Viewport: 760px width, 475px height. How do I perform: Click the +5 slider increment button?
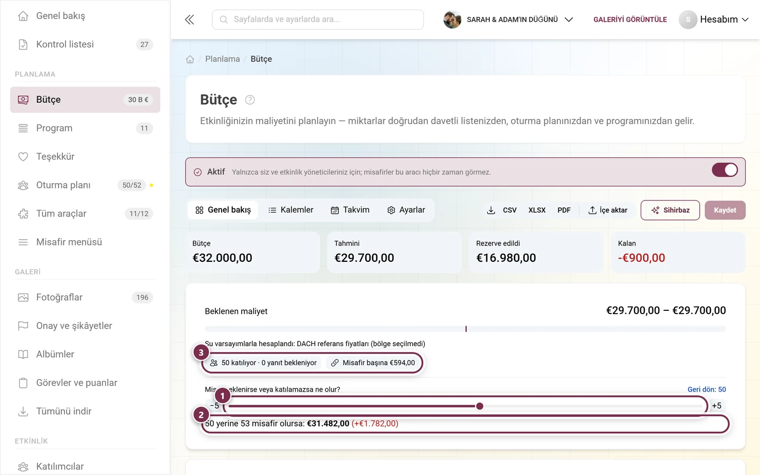tap(716, 406)
